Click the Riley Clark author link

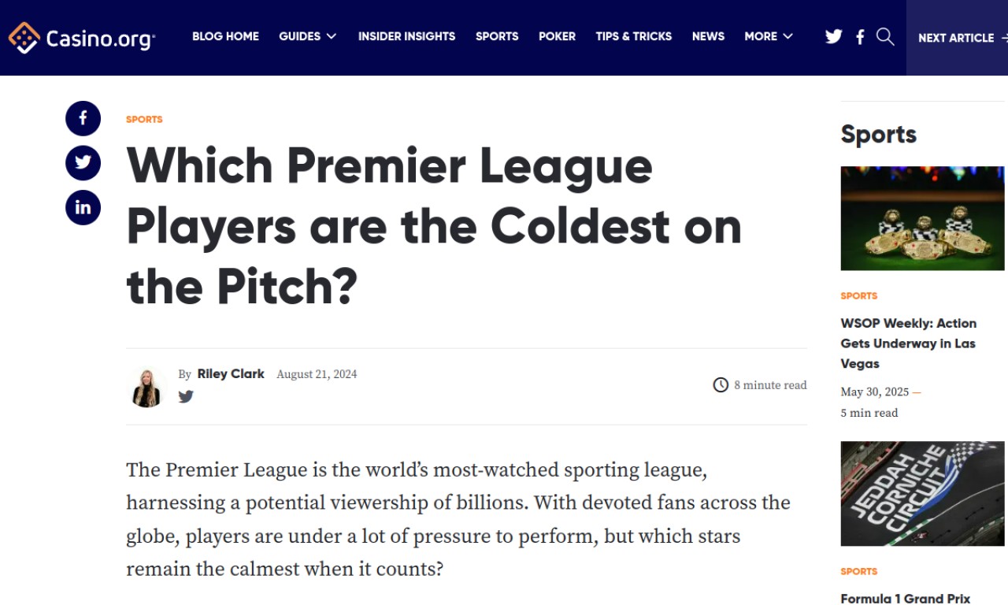231,374
